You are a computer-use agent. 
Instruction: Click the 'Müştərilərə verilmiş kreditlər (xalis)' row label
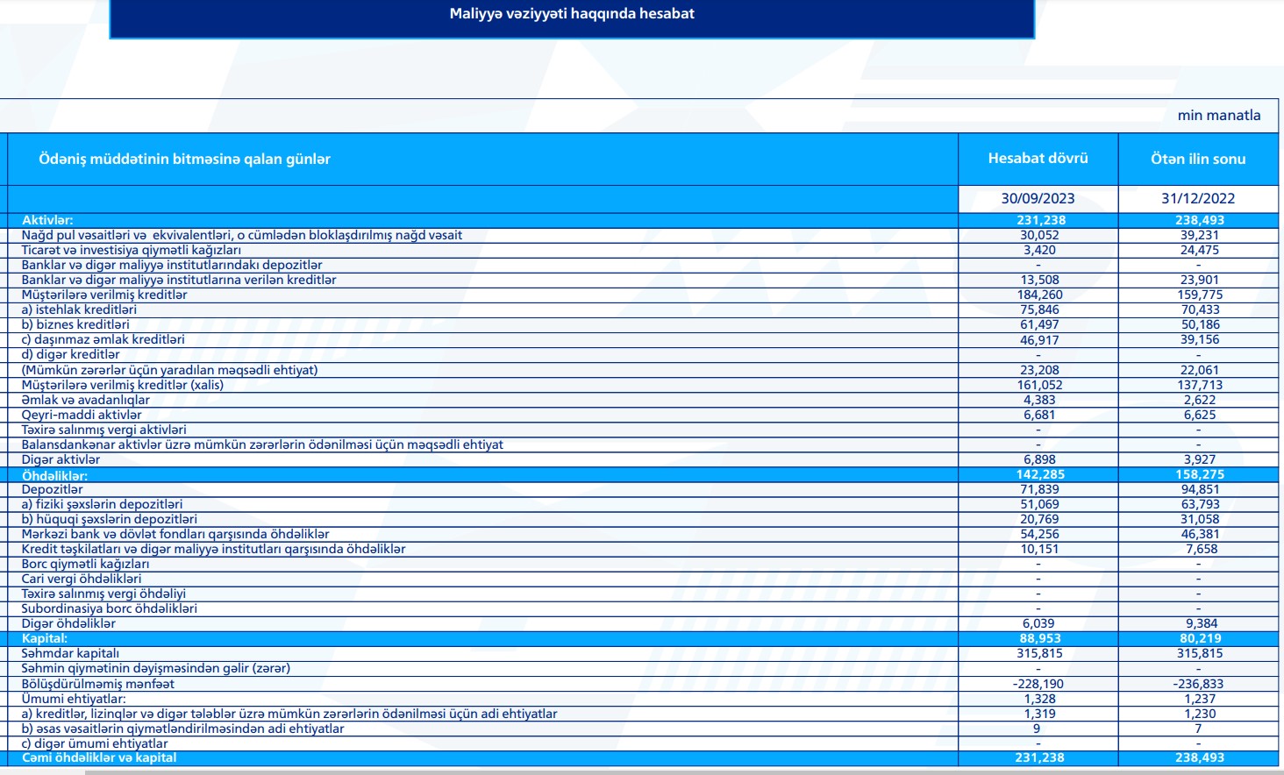pyautogui.click(x=123, y=385)
